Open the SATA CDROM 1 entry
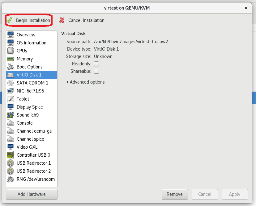This screenshot has height=206, width=256. click(x=32, y=83)
